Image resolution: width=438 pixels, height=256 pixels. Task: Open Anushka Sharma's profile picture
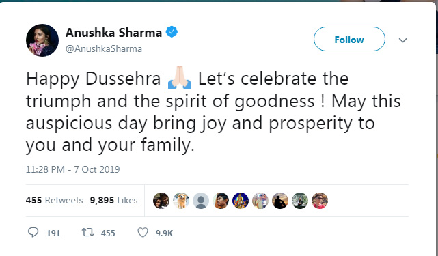42,40
